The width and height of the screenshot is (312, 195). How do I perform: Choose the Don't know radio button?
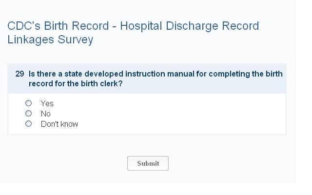(28, 124)
